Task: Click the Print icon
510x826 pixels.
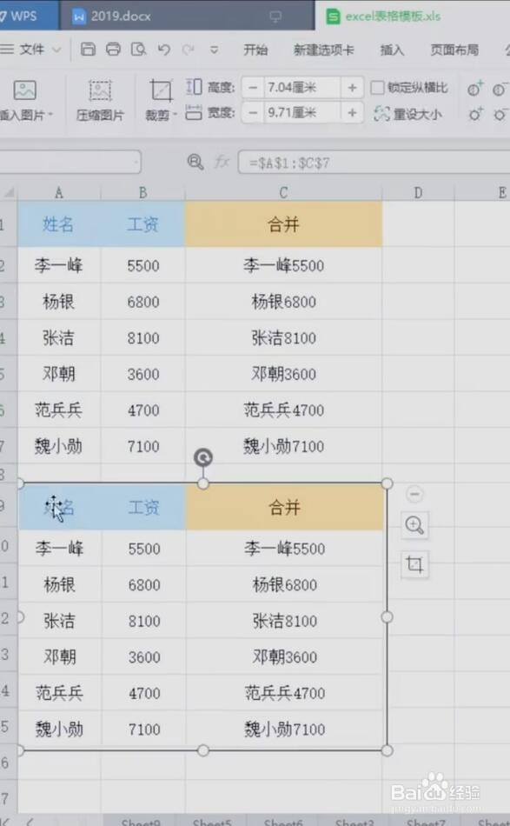Action: tap(113, 50)
